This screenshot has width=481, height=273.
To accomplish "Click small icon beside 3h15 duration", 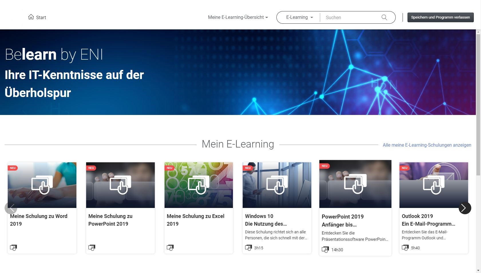I will tap(248, 248).
